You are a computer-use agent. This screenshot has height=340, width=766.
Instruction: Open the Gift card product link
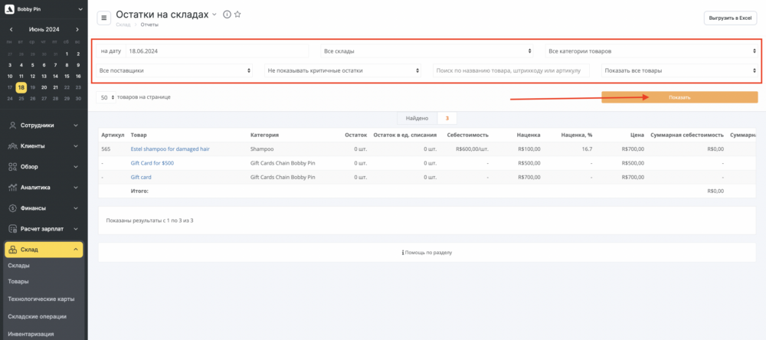click(141, 178)
